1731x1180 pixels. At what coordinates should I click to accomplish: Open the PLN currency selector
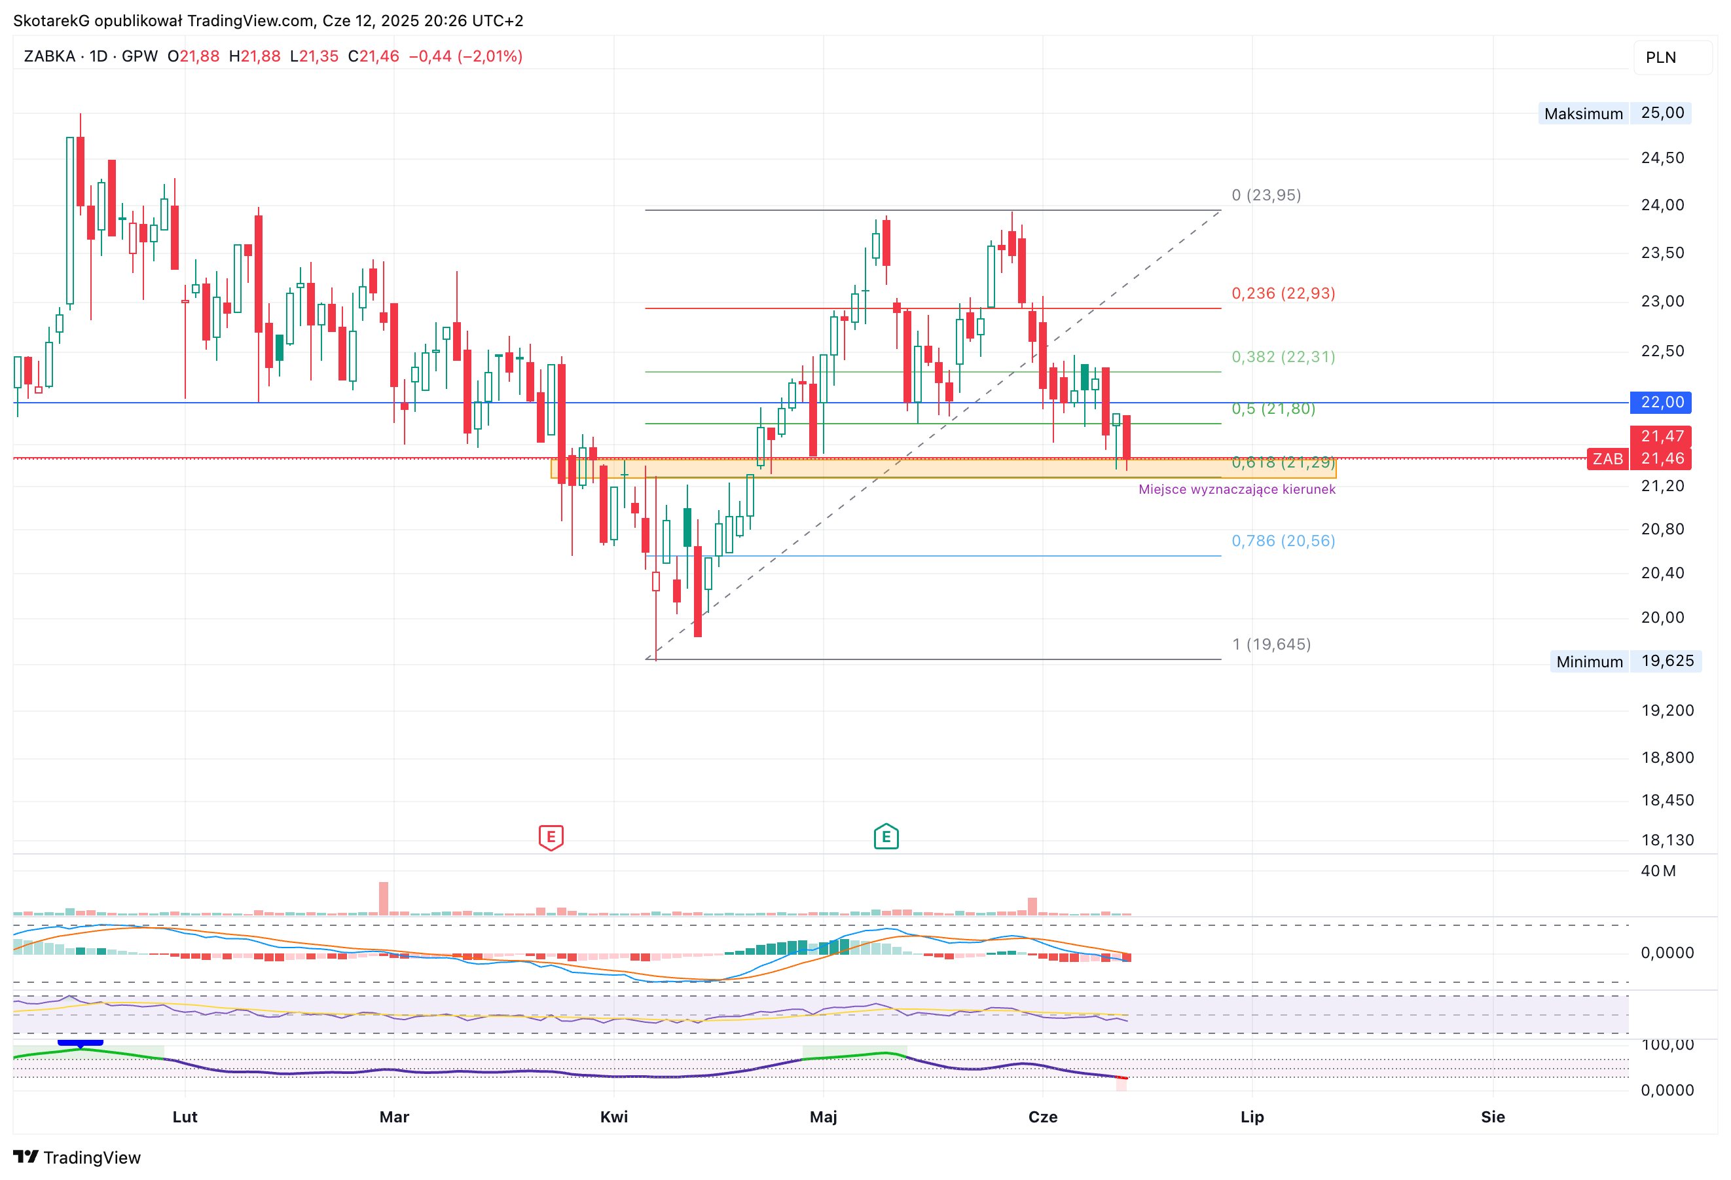(1671, 58)
